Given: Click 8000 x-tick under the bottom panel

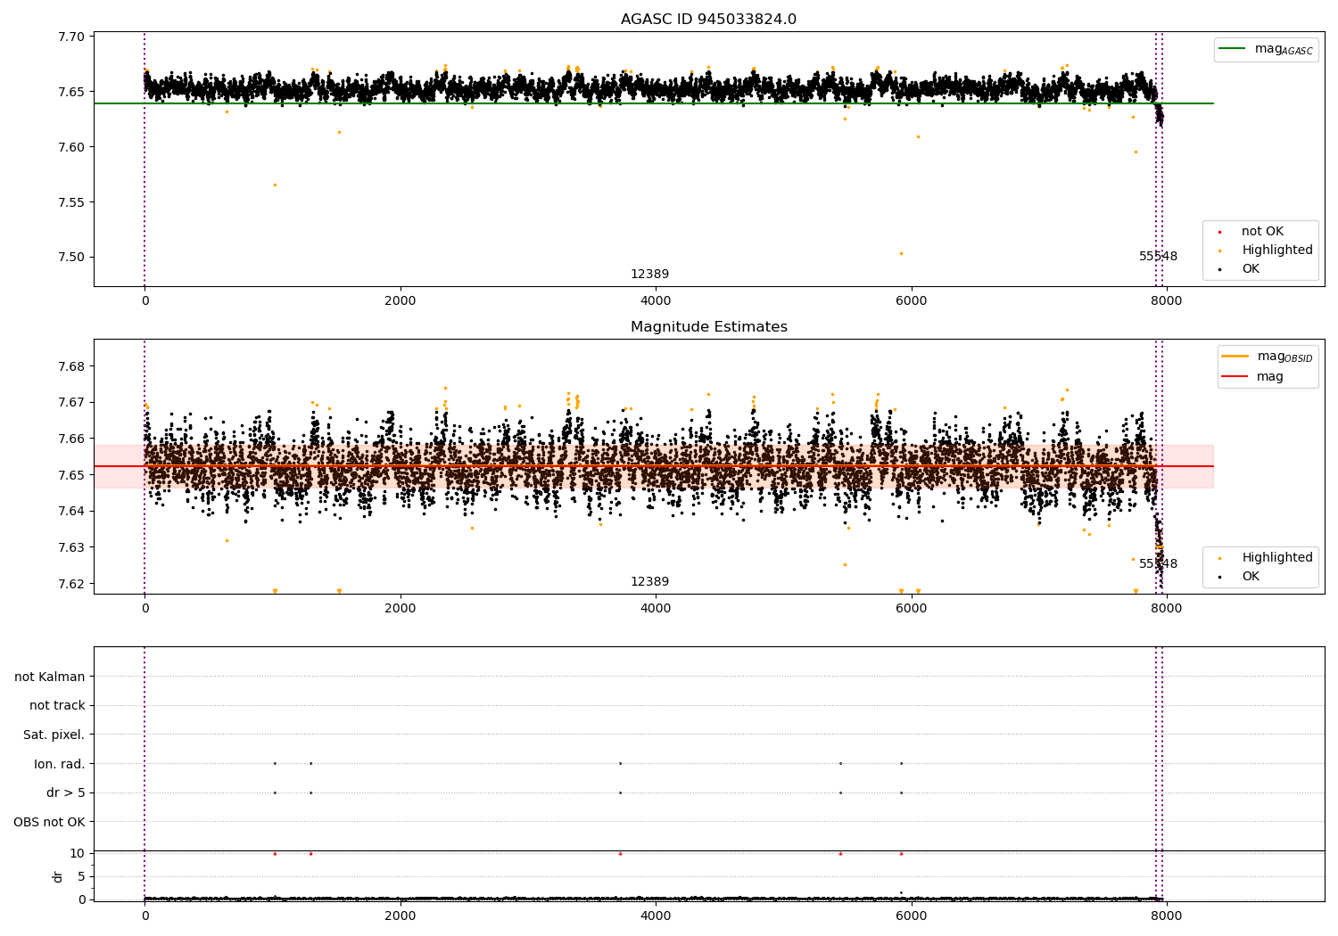Looking at the screenshot, I should tap(1166, 915).
